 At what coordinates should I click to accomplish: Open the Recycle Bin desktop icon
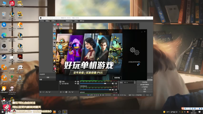tap(4, 15)
